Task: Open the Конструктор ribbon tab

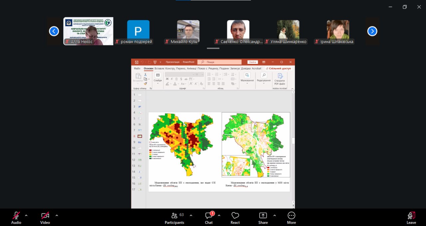Action: click(169, 69)
